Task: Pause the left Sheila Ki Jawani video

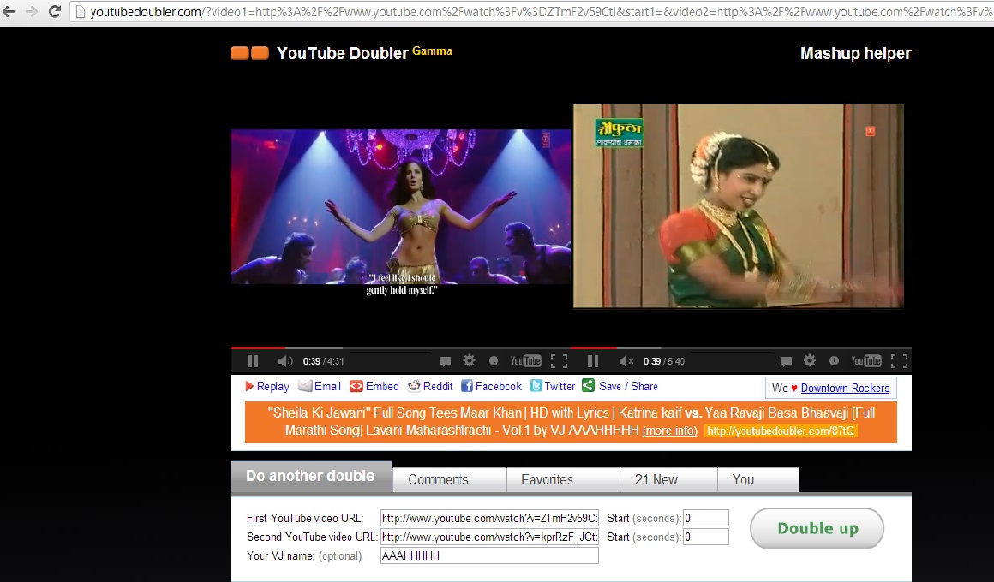Action: pos(252,361)
